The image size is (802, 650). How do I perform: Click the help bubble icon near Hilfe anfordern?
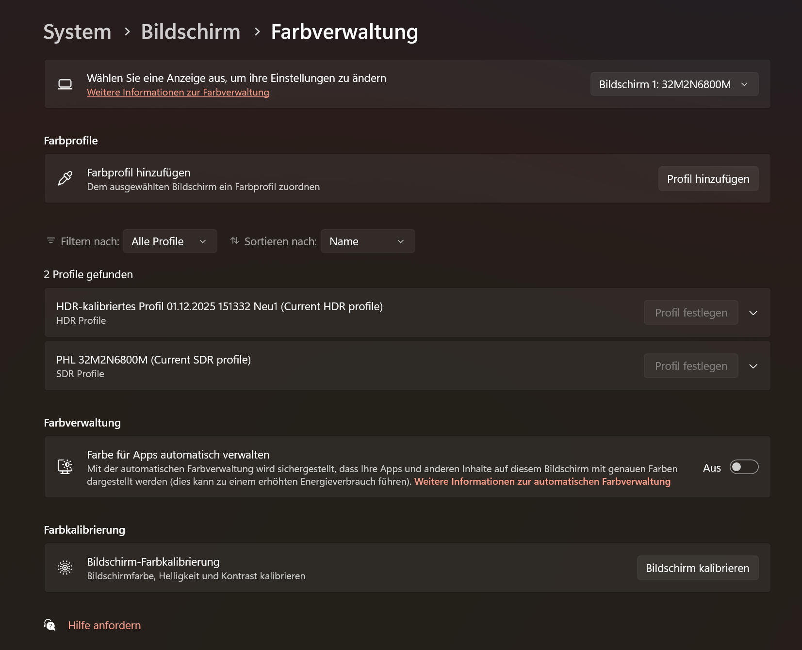(x=49, y=625)
